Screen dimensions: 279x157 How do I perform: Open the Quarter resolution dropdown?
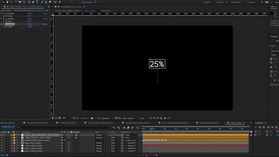(107, 118)
